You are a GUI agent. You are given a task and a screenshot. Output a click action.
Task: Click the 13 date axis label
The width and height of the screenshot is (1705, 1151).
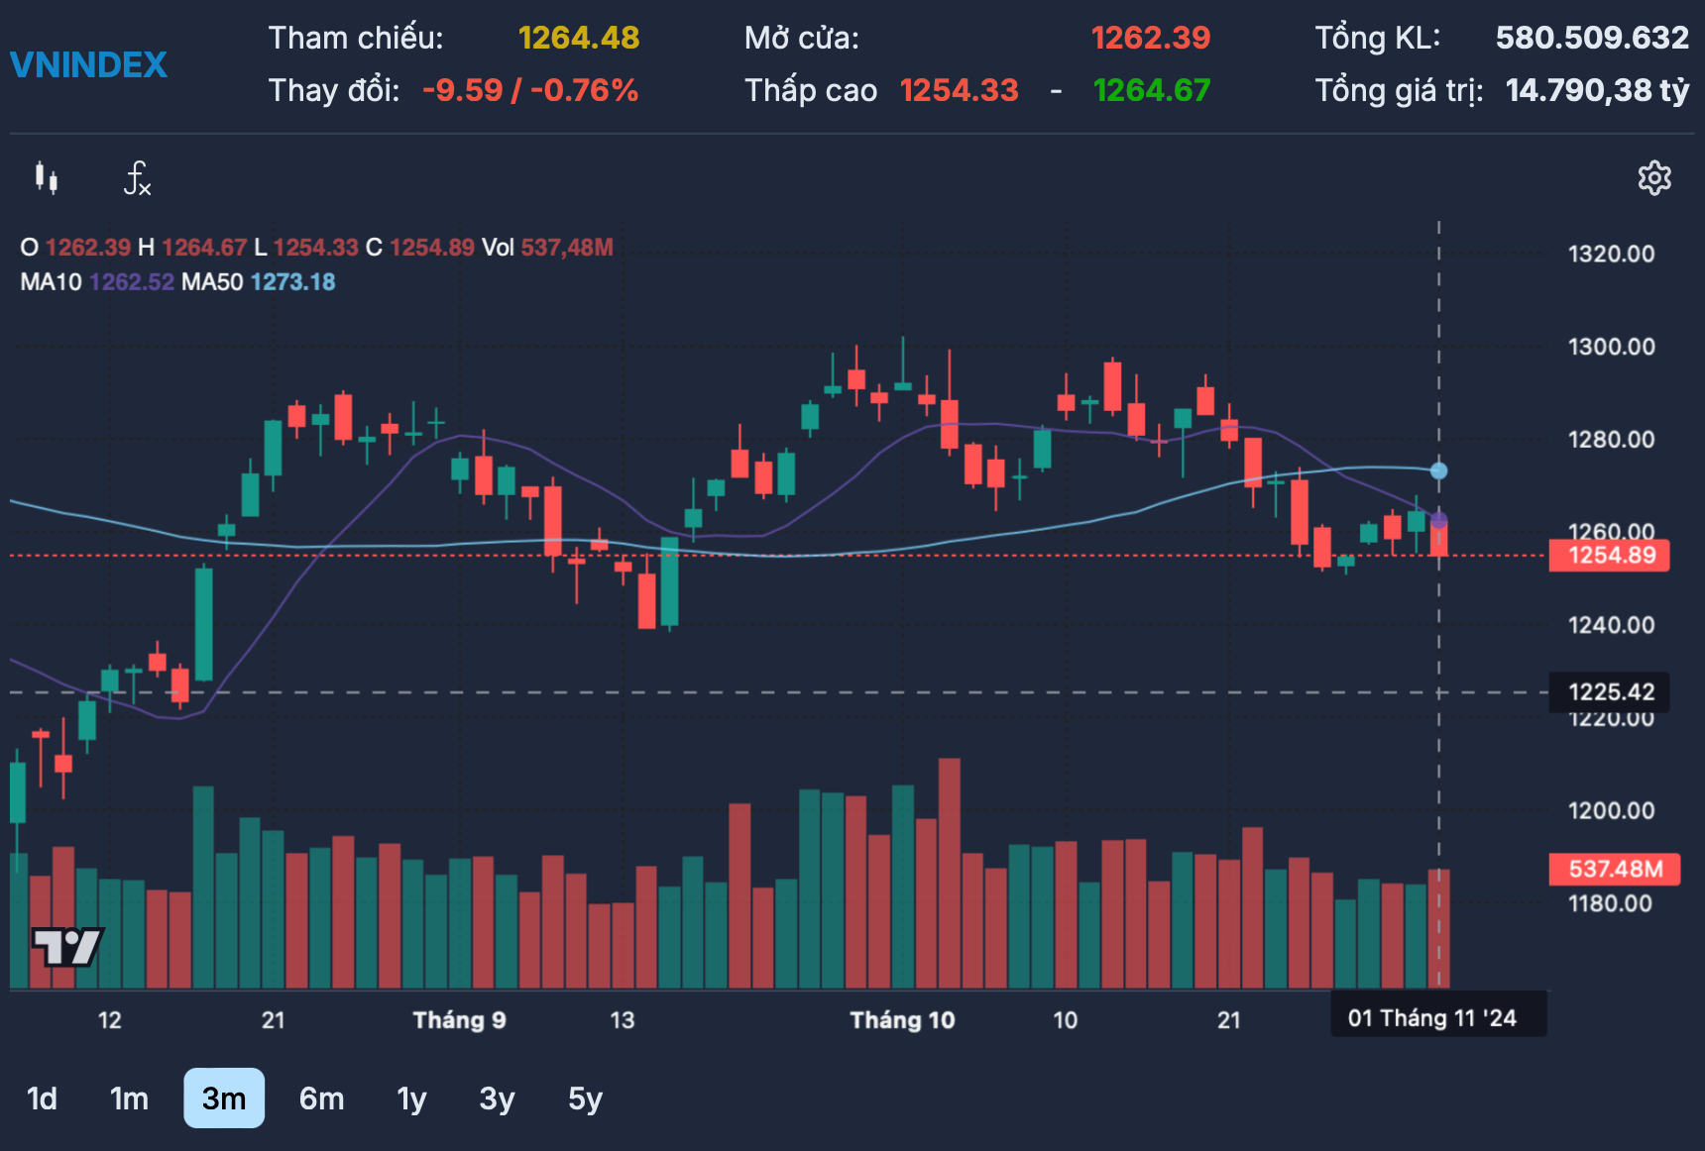622,1020
